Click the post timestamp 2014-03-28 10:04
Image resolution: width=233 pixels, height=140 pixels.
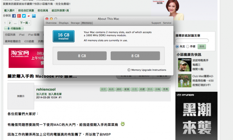tap(47, 97)
